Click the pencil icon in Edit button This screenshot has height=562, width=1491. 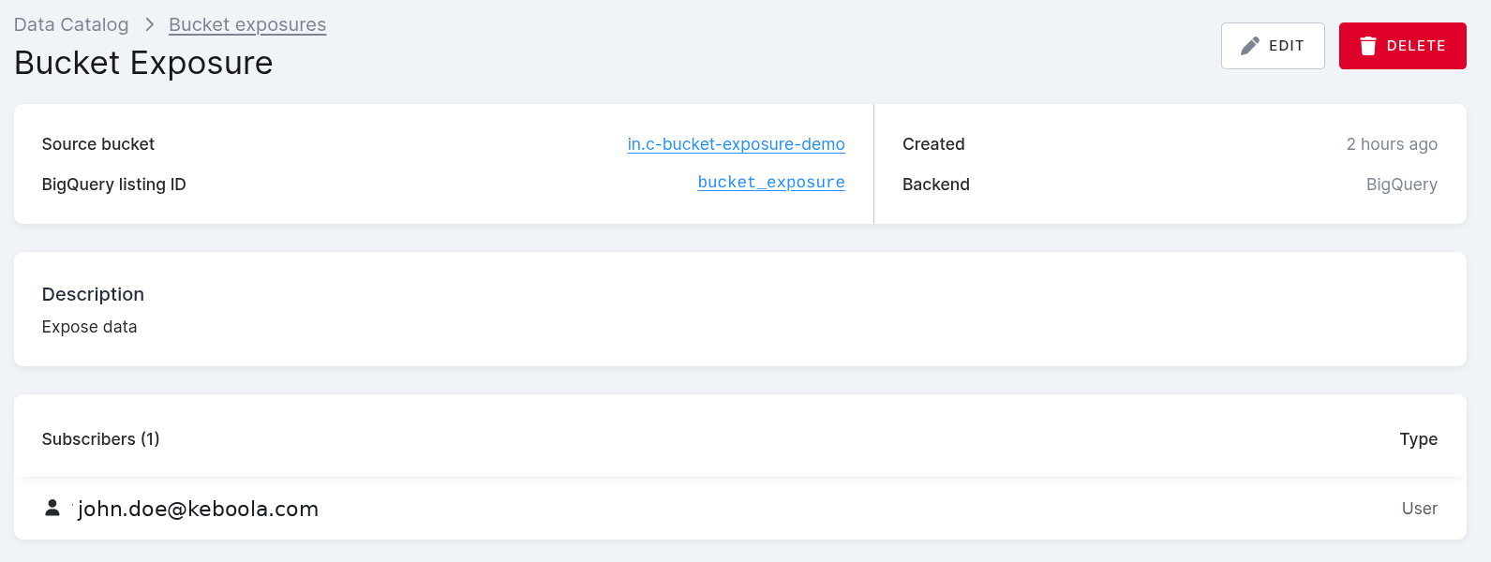[x=1250, y=46]
